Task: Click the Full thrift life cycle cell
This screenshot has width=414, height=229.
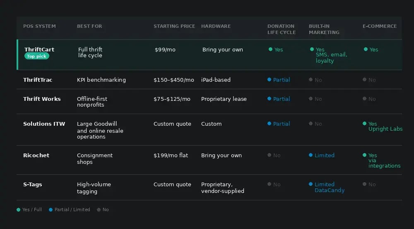Action: (90, 52)
